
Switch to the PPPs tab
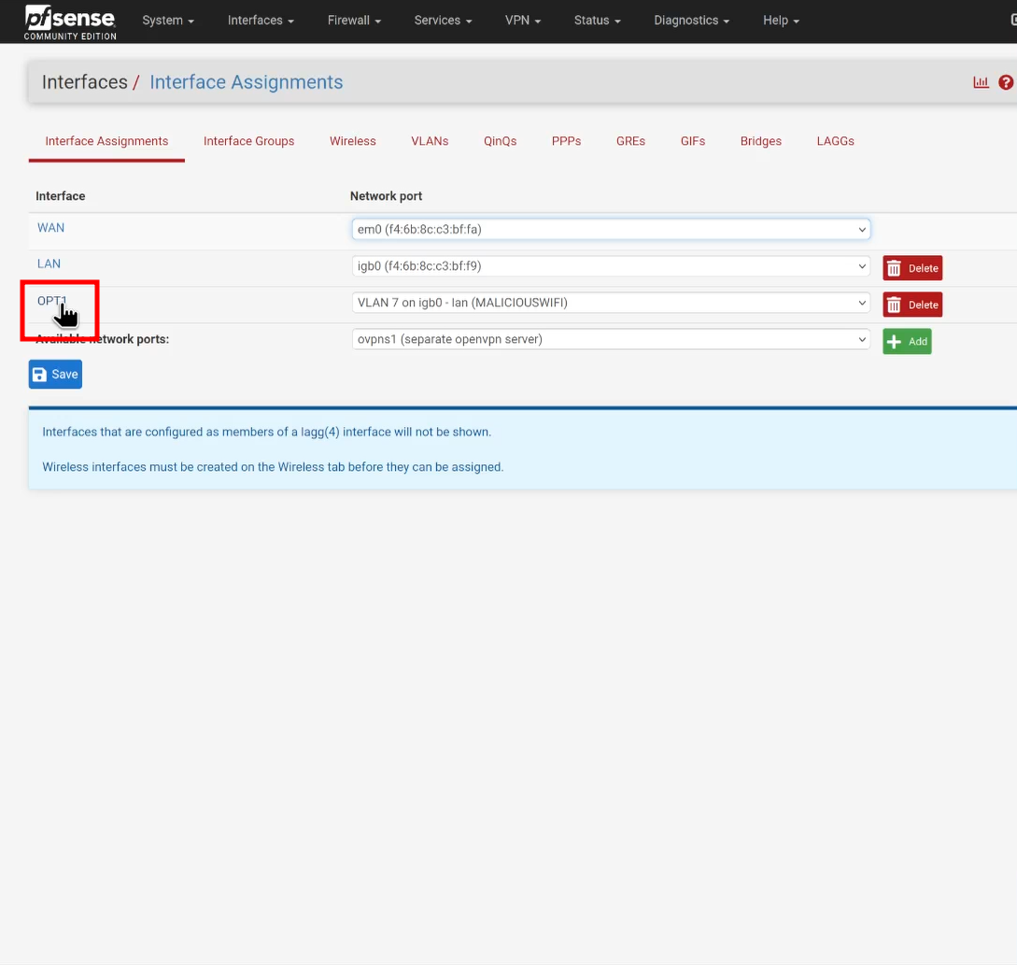pos(566,141)
